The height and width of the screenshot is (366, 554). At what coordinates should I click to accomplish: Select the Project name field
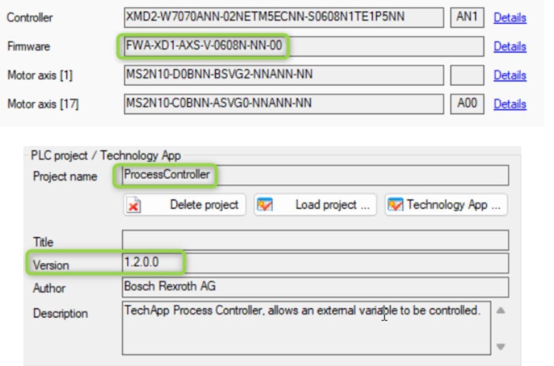(315, 175)
